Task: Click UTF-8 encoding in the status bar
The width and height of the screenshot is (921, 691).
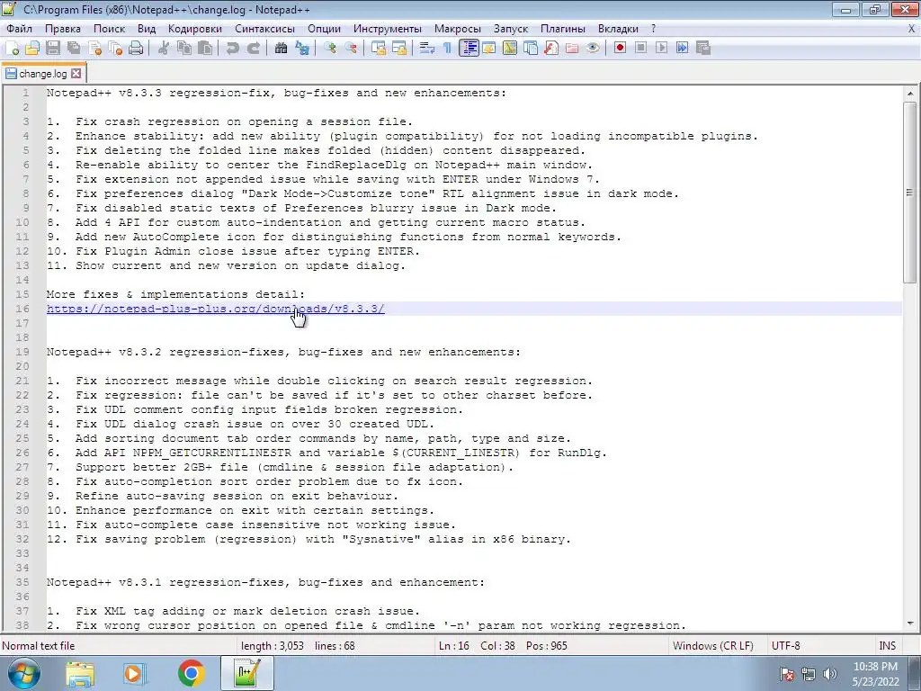Action: pyautogui.click(x=786, y=646)
